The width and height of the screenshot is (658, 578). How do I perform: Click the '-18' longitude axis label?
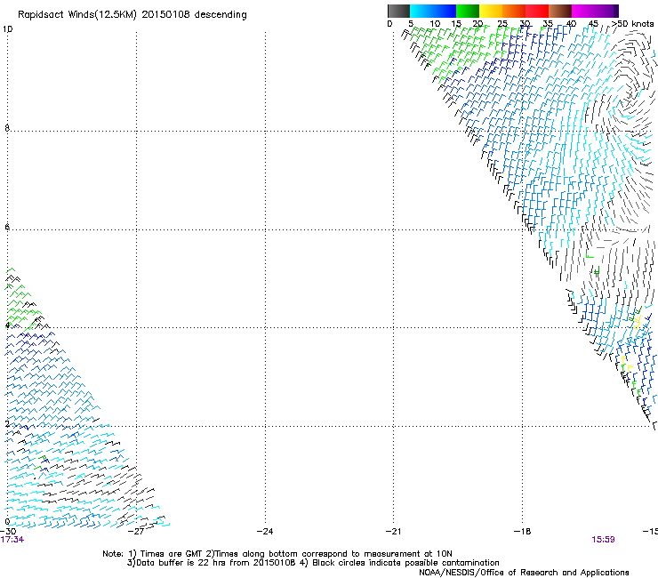[522, 531]
